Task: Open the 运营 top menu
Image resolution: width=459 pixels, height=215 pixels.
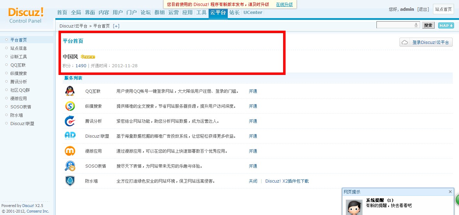Action: [x=173, y=13]
